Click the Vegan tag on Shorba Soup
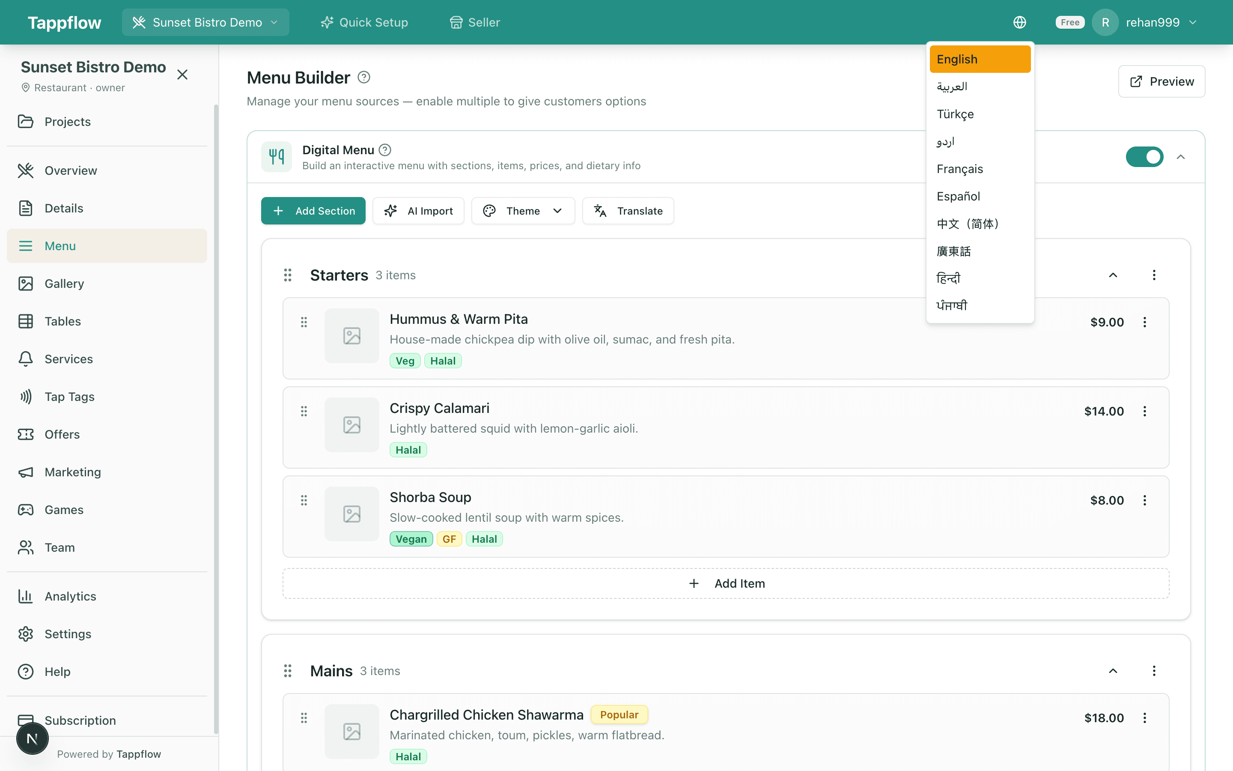The height and width of the screenshot is (771, 1233). coord(411,538)
